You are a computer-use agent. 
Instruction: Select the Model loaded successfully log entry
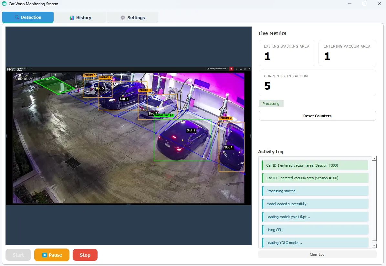click(x=315, y=204)
